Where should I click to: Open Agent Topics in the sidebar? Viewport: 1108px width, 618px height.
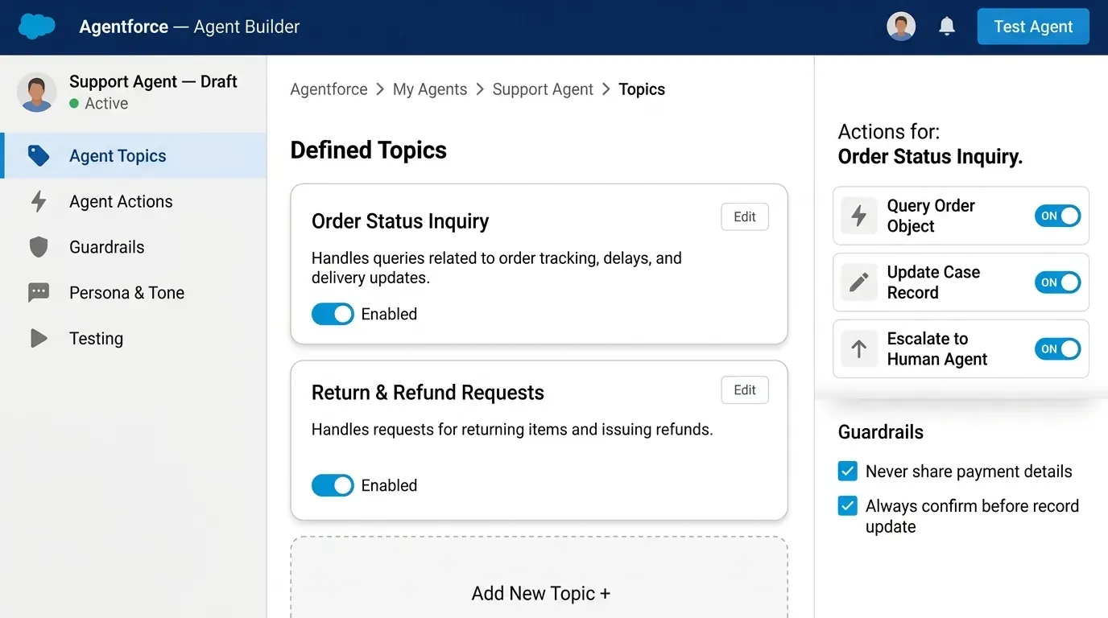point(118,154)
